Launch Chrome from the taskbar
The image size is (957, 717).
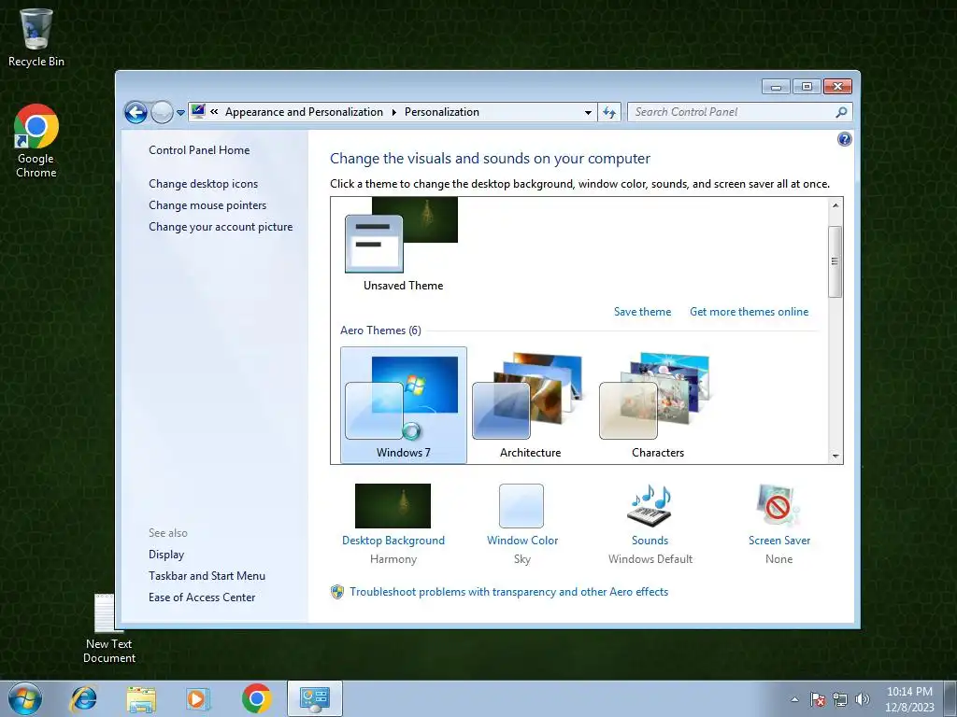[x=256, y=698]
